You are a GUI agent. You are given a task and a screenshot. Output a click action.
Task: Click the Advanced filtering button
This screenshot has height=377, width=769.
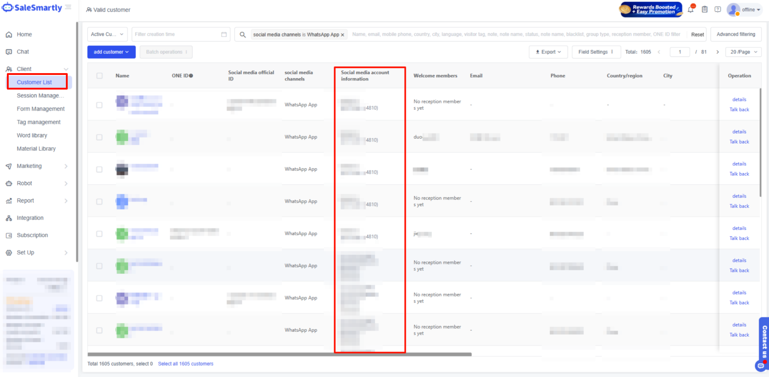point(736,34)
